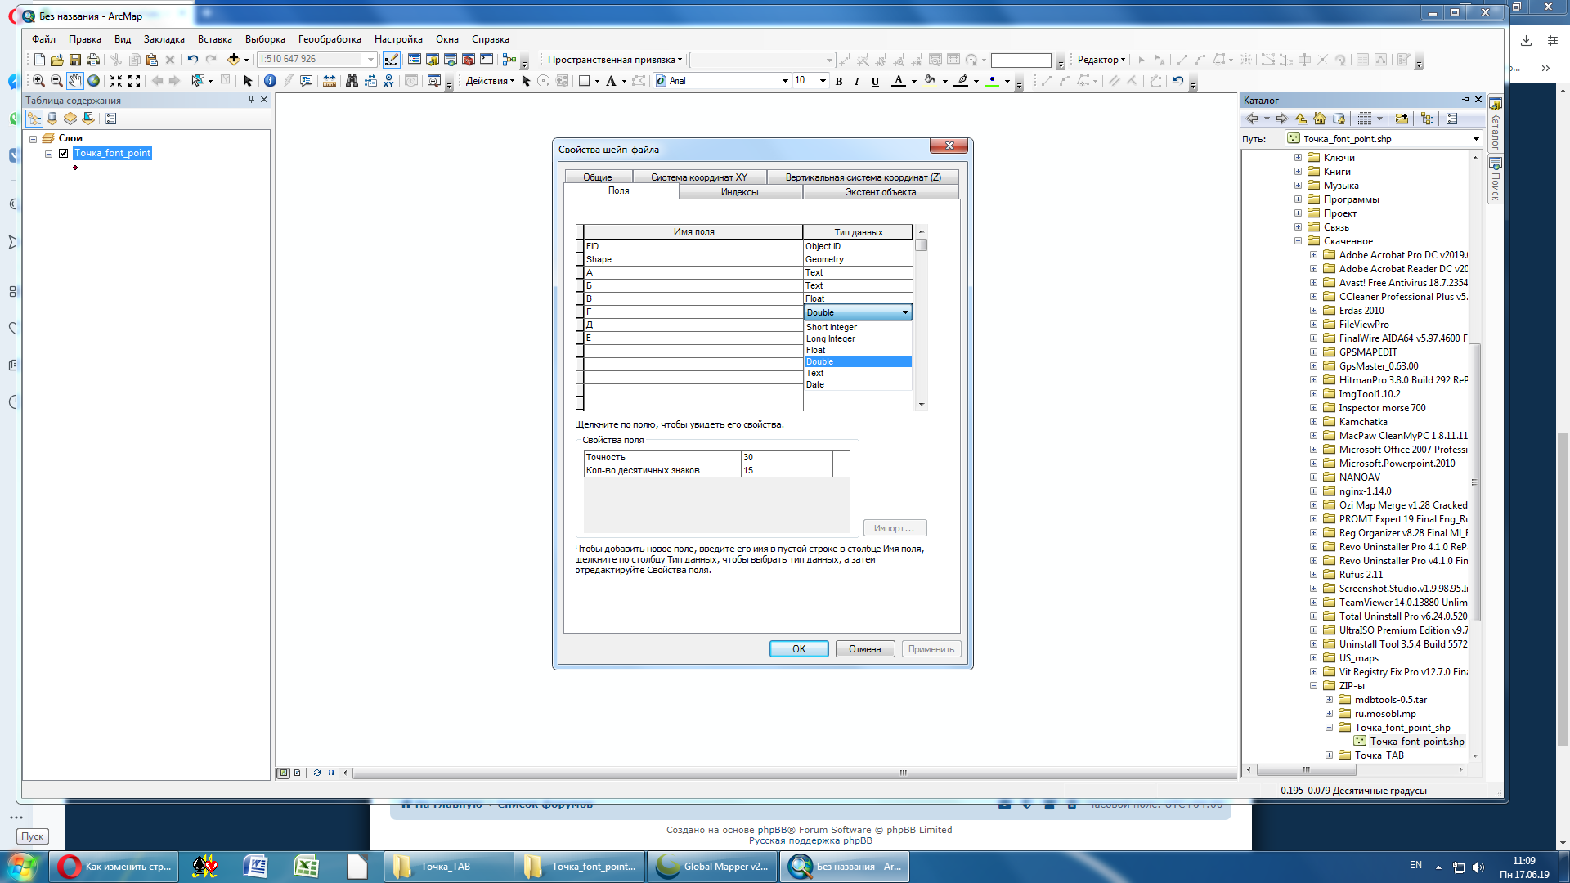This screenshot has height=883, width=1570.
Task: Click the Zoom In magnifier tool
Action: click(38, 81)
